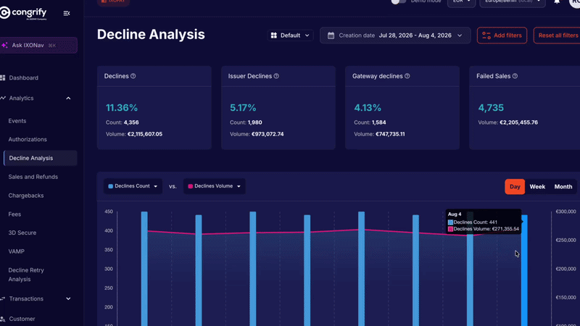Switch chart granularity to Week

[x=537, y=187]
